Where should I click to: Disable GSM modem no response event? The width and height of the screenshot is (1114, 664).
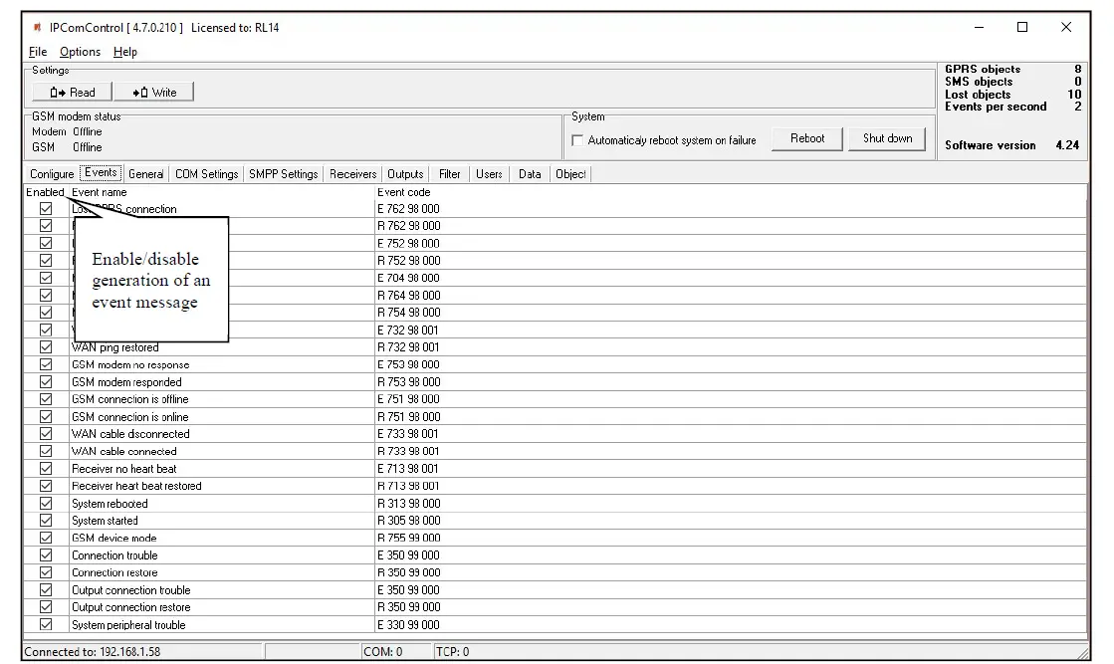(x=46, y=364)
